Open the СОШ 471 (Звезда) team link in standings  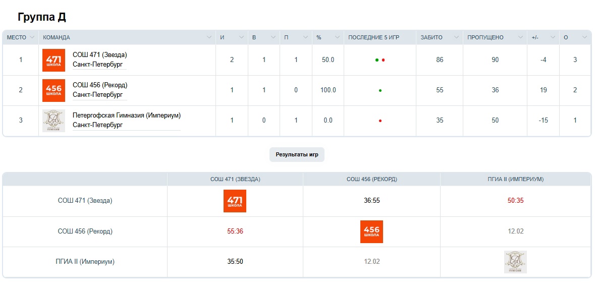[100, 54]
